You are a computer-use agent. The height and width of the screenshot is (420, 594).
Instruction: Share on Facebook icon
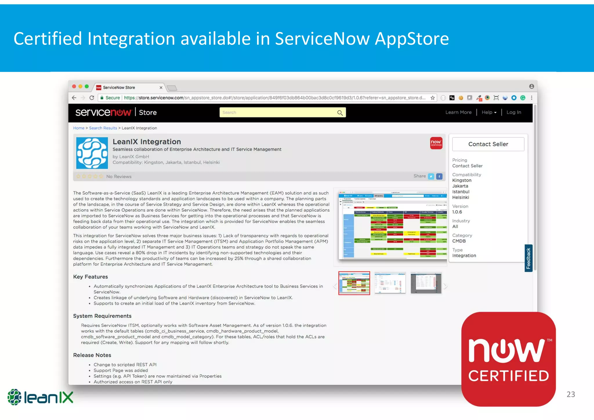click(x=439, y=176)
